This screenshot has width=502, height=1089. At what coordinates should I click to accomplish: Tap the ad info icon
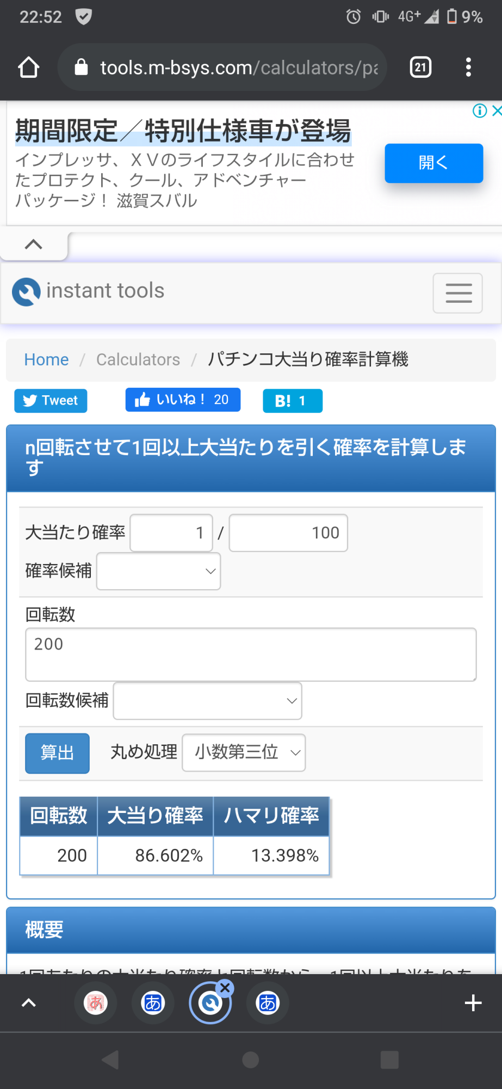click(x=479, y=111)
